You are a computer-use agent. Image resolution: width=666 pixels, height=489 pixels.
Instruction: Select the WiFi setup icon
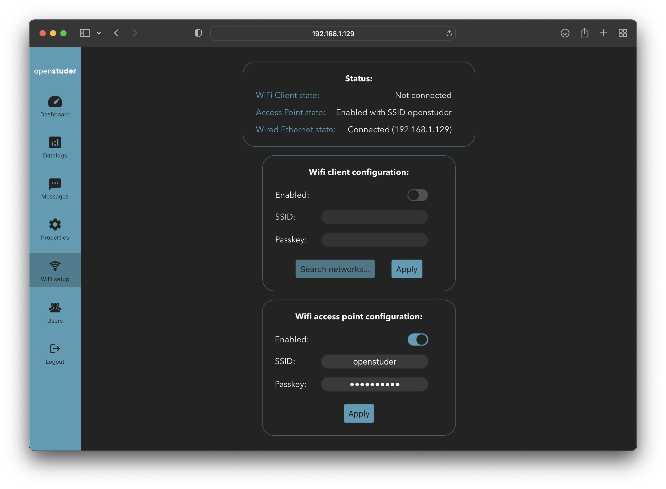[55, 266]
